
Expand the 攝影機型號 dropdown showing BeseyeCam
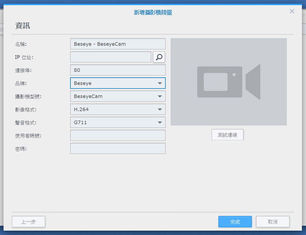pos(118,96)
